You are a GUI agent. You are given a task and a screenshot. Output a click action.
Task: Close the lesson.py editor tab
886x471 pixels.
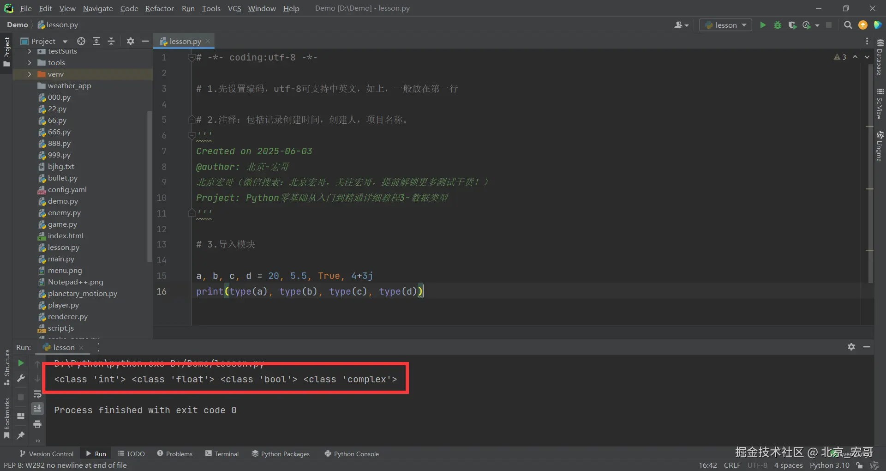tap(208, 41)
